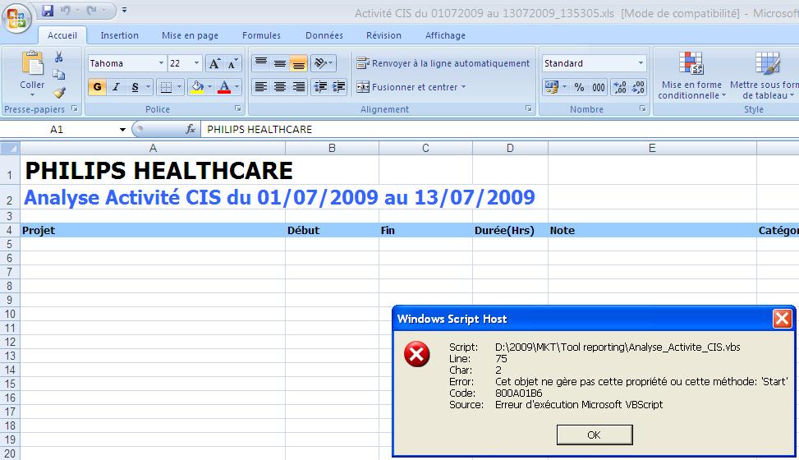Align cell text right
The width and height of the screenshot is (799, 460).
click(x=298, y=87)
